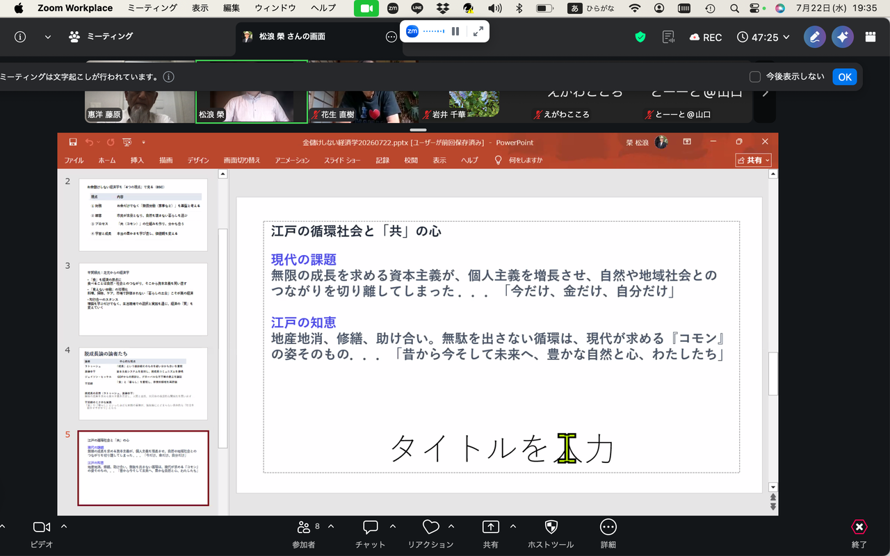Click OK on the transcription notice

tap(845, 77)
